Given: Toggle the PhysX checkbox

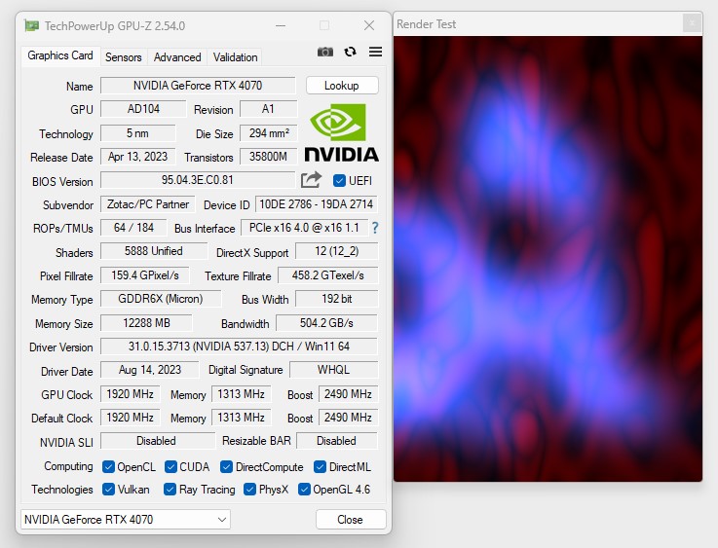Looking at the screenshot, I should point(249,489).
